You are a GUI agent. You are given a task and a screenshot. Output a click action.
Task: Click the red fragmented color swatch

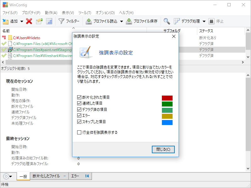pos(167,98)
